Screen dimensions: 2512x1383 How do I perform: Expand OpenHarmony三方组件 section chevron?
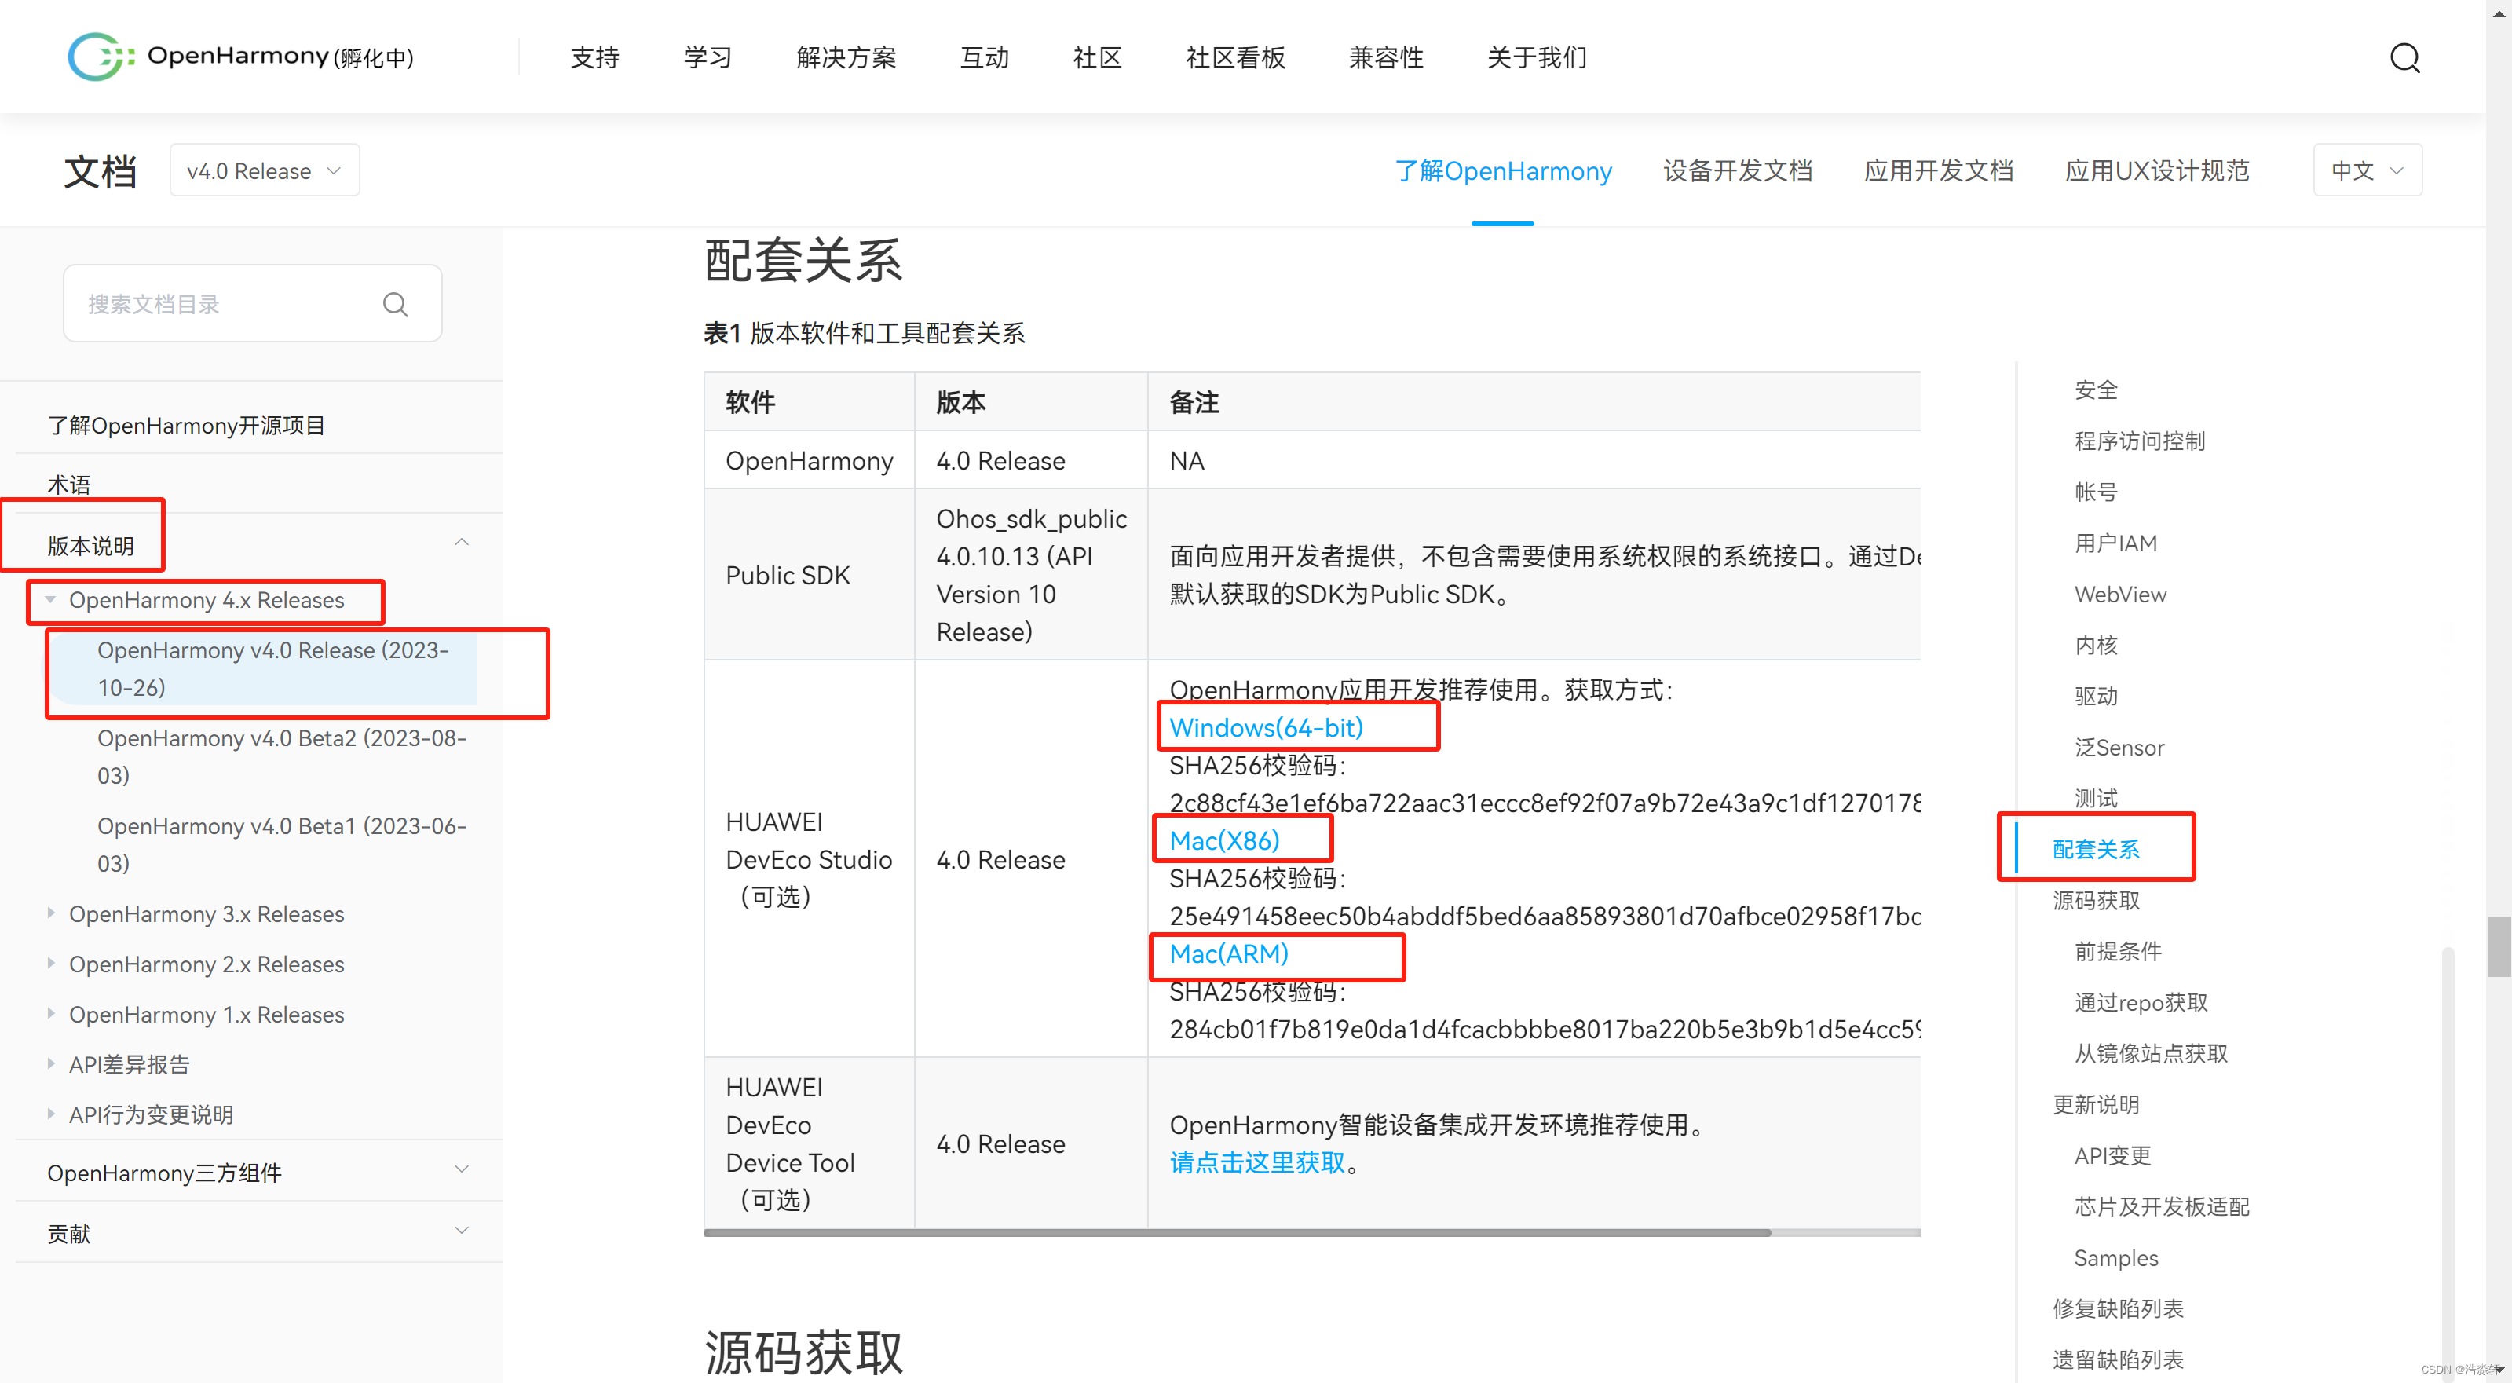coord(463,1169)
